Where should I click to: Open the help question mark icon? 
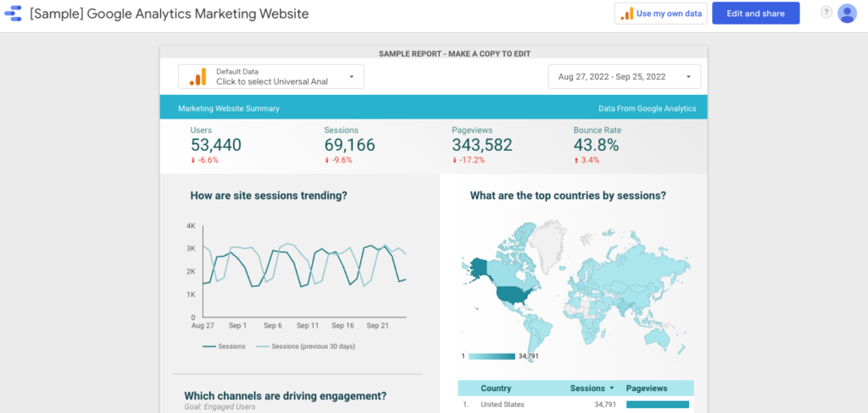pos(826,12)
